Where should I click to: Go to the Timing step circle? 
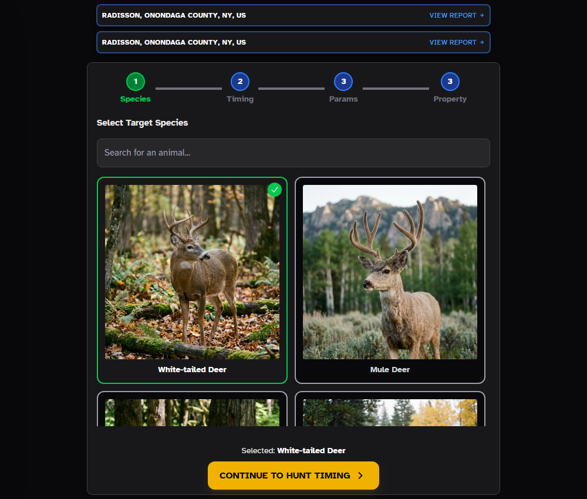pos(240,82)
